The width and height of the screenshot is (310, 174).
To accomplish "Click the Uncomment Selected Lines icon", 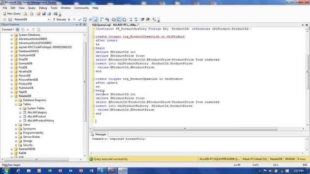I will coord(136,19).
